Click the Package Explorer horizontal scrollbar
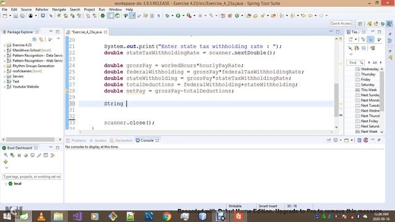This screenshot has width=395, height=222. (30, 139)
